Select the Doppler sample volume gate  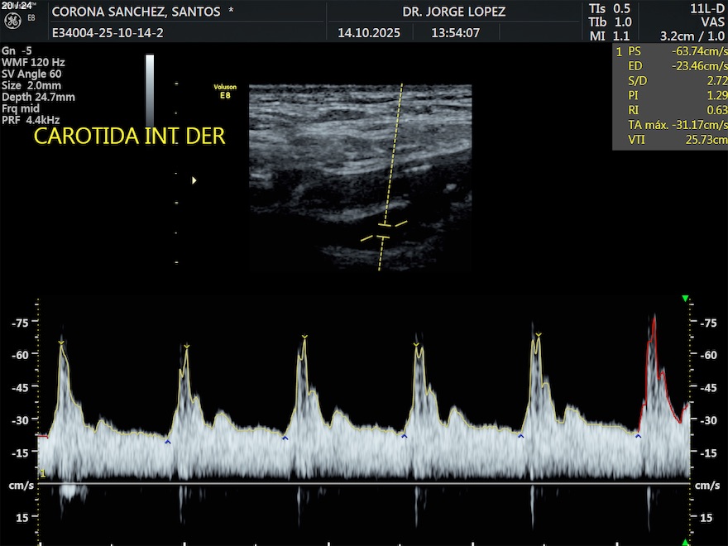pos(383,231)
